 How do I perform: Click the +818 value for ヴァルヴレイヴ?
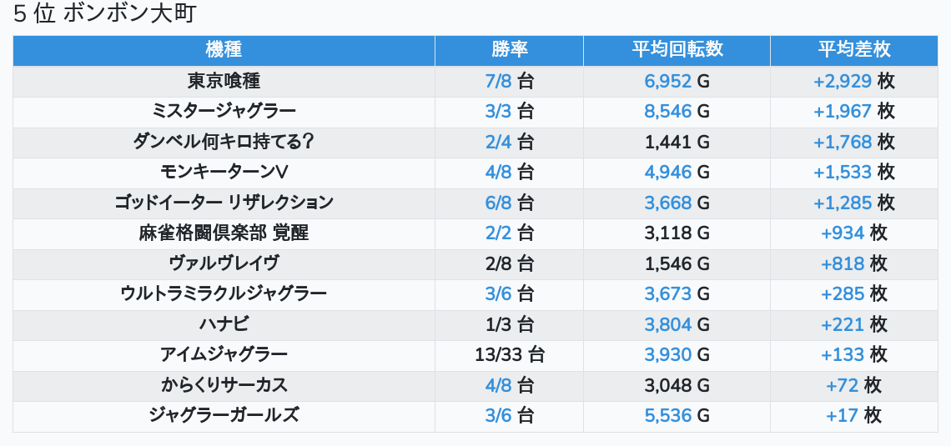[x=843, y=263]
